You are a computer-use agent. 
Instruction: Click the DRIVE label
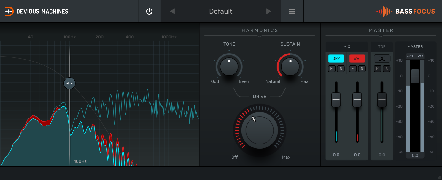coord(260,97)
